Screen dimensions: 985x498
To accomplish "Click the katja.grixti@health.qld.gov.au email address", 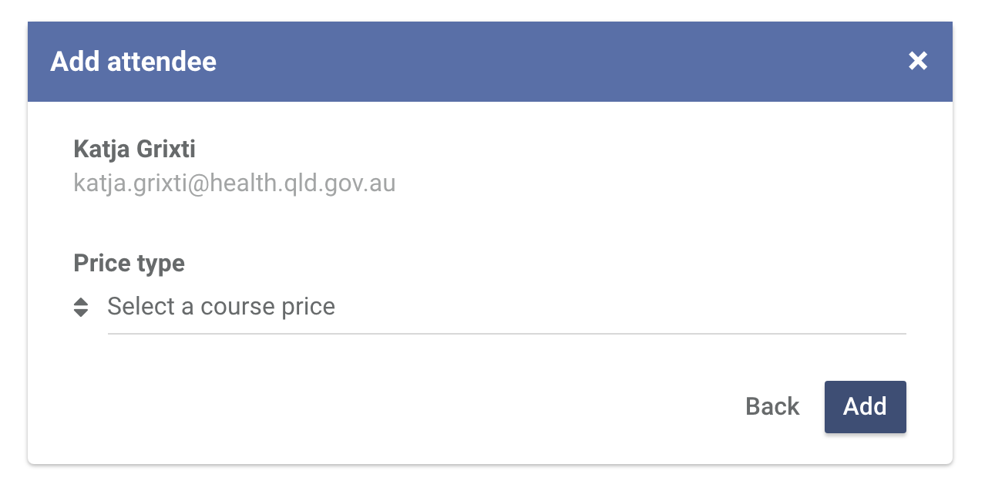I will (234, 183).
